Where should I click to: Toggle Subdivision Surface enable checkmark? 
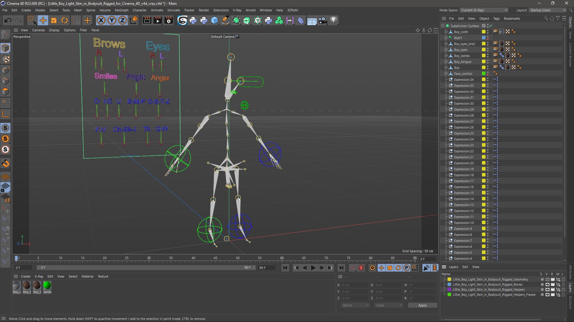pyautogui.click(x=491, y=26)
